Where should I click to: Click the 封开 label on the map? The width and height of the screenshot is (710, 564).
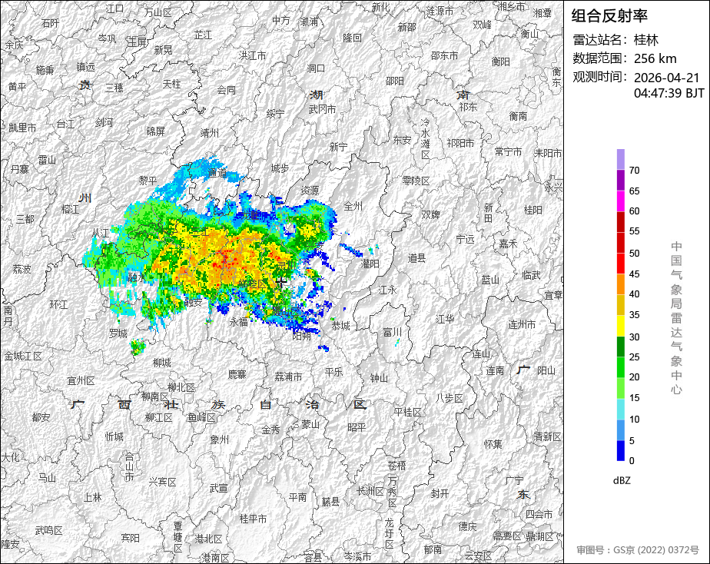(440, 493)
